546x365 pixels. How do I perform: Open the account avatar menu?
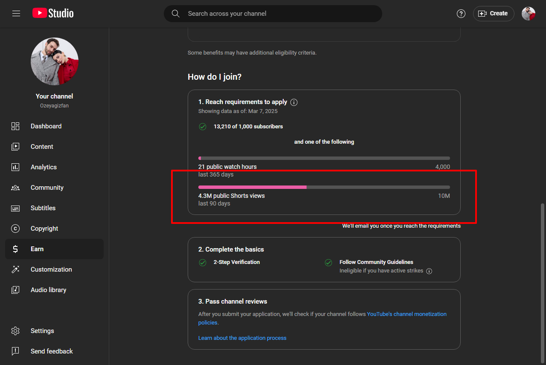pyautogui.click(x=529, y=14)
